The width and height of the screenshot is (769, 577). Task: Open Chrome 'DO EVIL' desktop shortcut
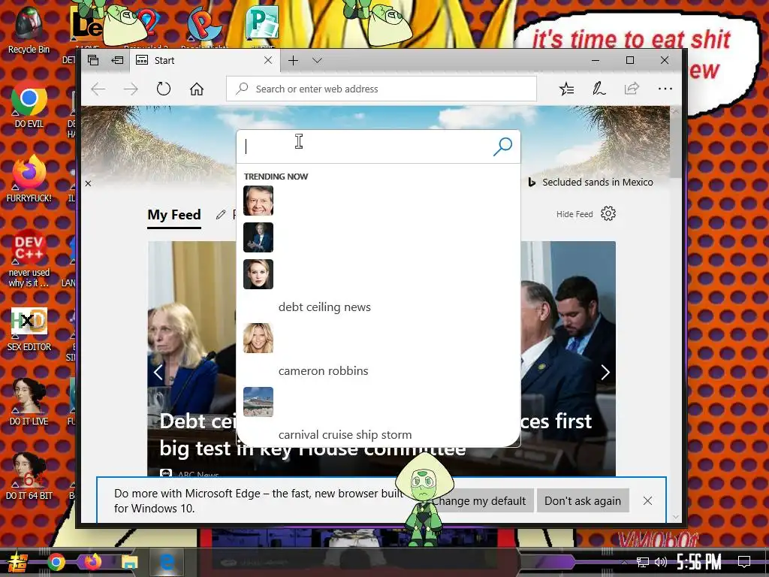[x=29, y=104]
